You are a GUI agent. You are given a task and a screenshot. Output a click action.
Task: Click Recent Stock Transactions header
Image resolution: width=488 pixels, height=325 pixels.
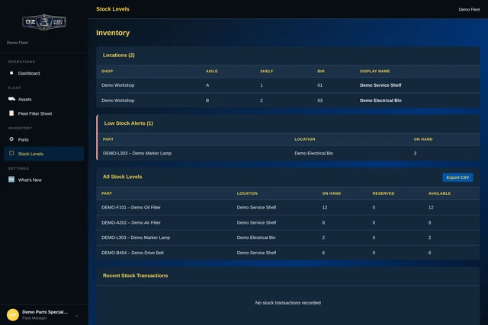pyautogui.click(x=136, y=276)
